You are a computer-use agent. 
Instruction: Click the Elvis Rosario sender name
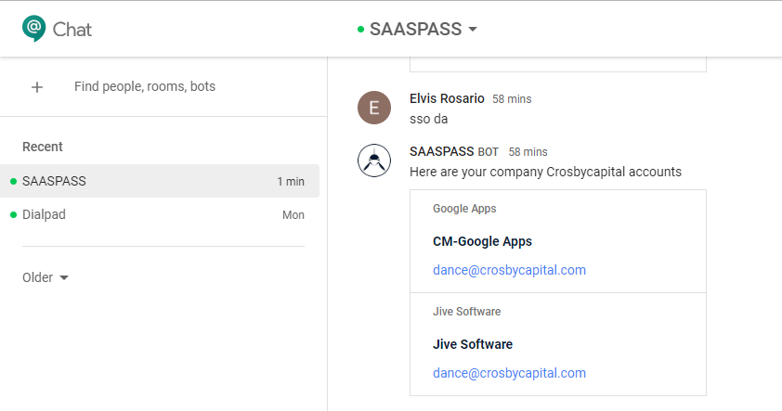(x=447, y=98)
